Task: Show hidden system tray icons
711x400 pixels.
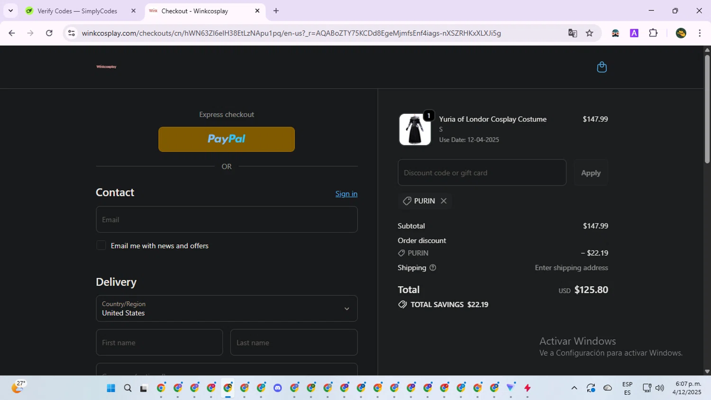Action: point(574,388)
